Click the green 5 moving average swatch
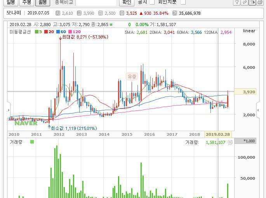266x198 pixels. click(x=37, y=32)
